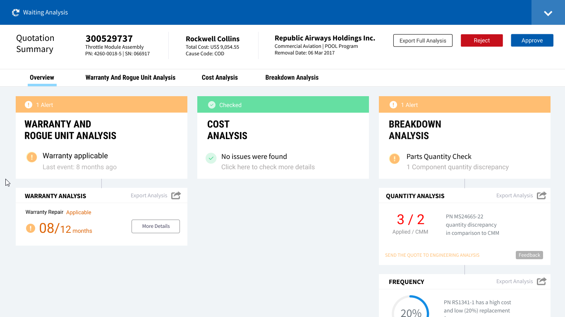Click Republic Airways Holdings Inc. text

[325, 38]
